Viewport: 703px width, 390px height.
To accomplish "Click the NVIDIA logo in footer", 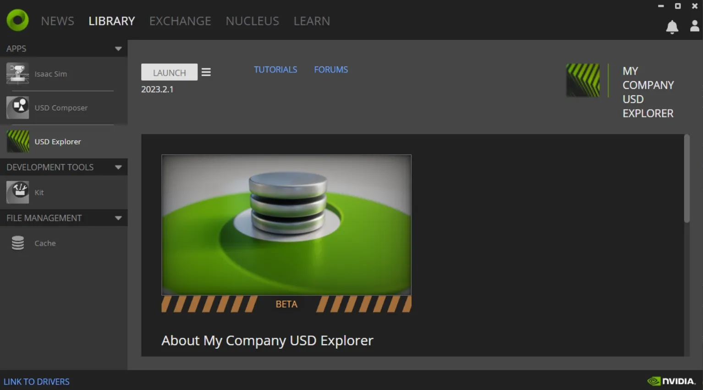I will (x=671, y=381).
